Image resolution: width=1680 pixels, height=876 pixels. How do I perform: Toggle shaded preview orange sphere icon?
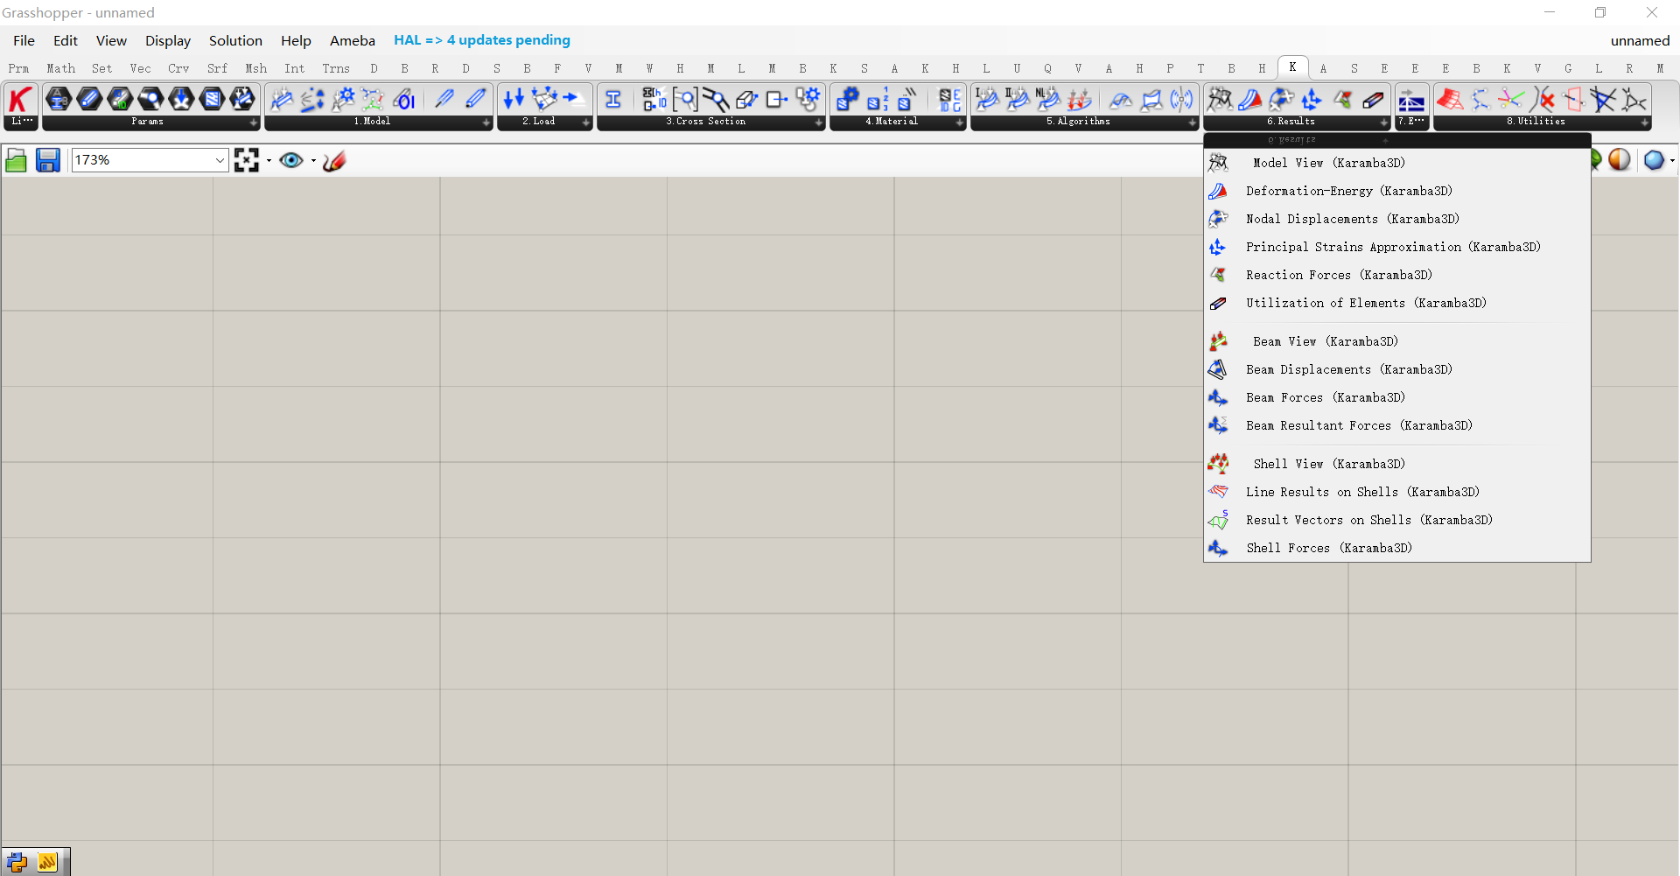pos(1620,160)
